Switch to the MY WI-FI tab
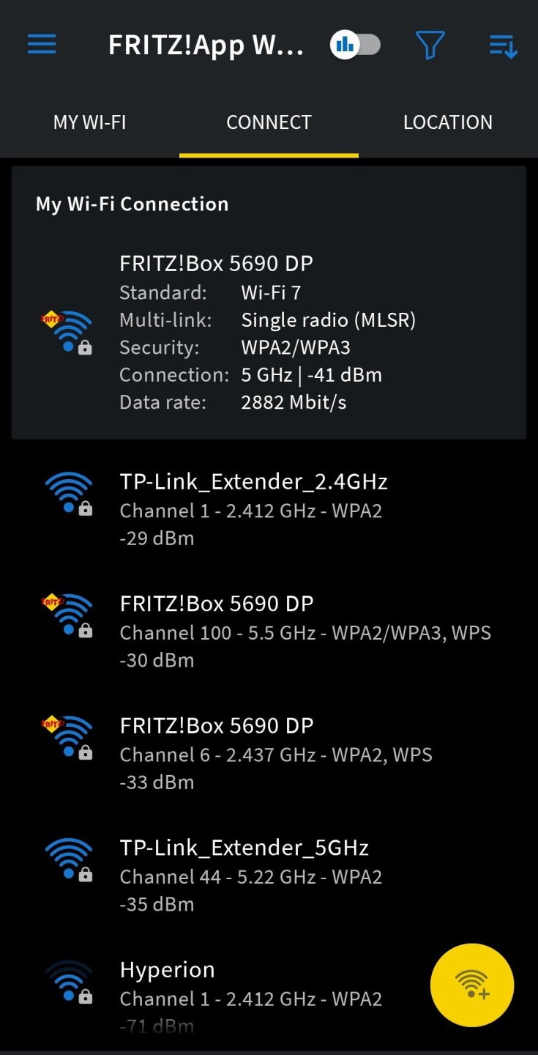This screenshot has height=1055, width=538. (x=89, y=122)
